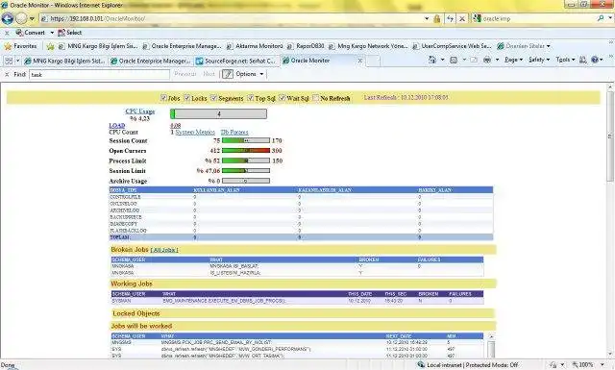Click the Stop loading X icon
This screenshot has height=370, width=615.
click(462, 18)
